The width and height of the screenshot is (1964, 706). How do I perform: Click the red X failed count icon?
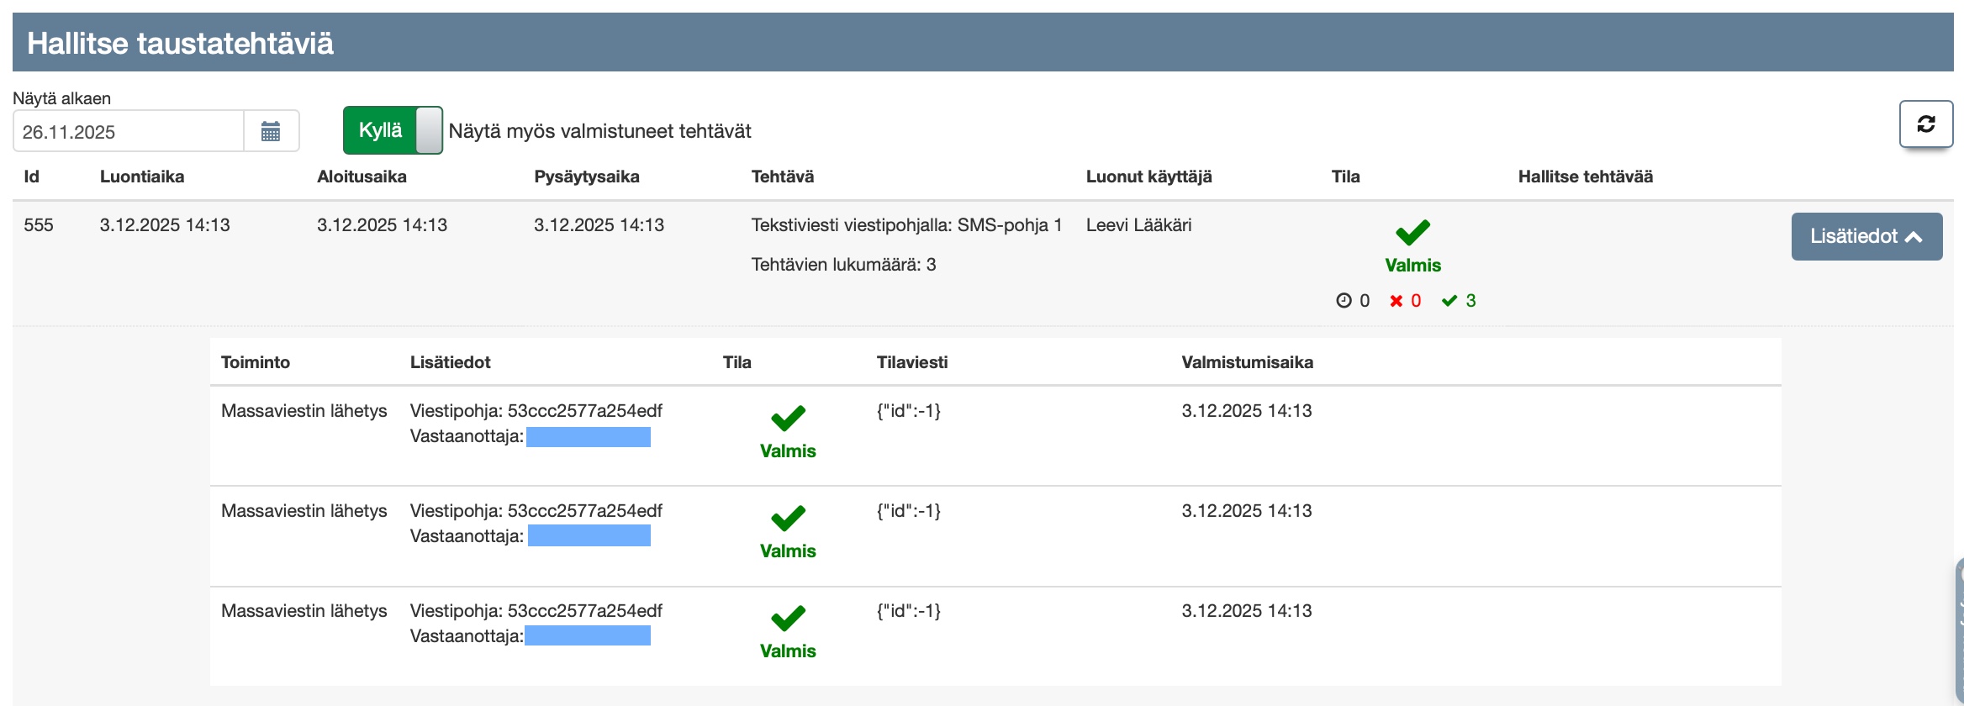[1396, 301]
